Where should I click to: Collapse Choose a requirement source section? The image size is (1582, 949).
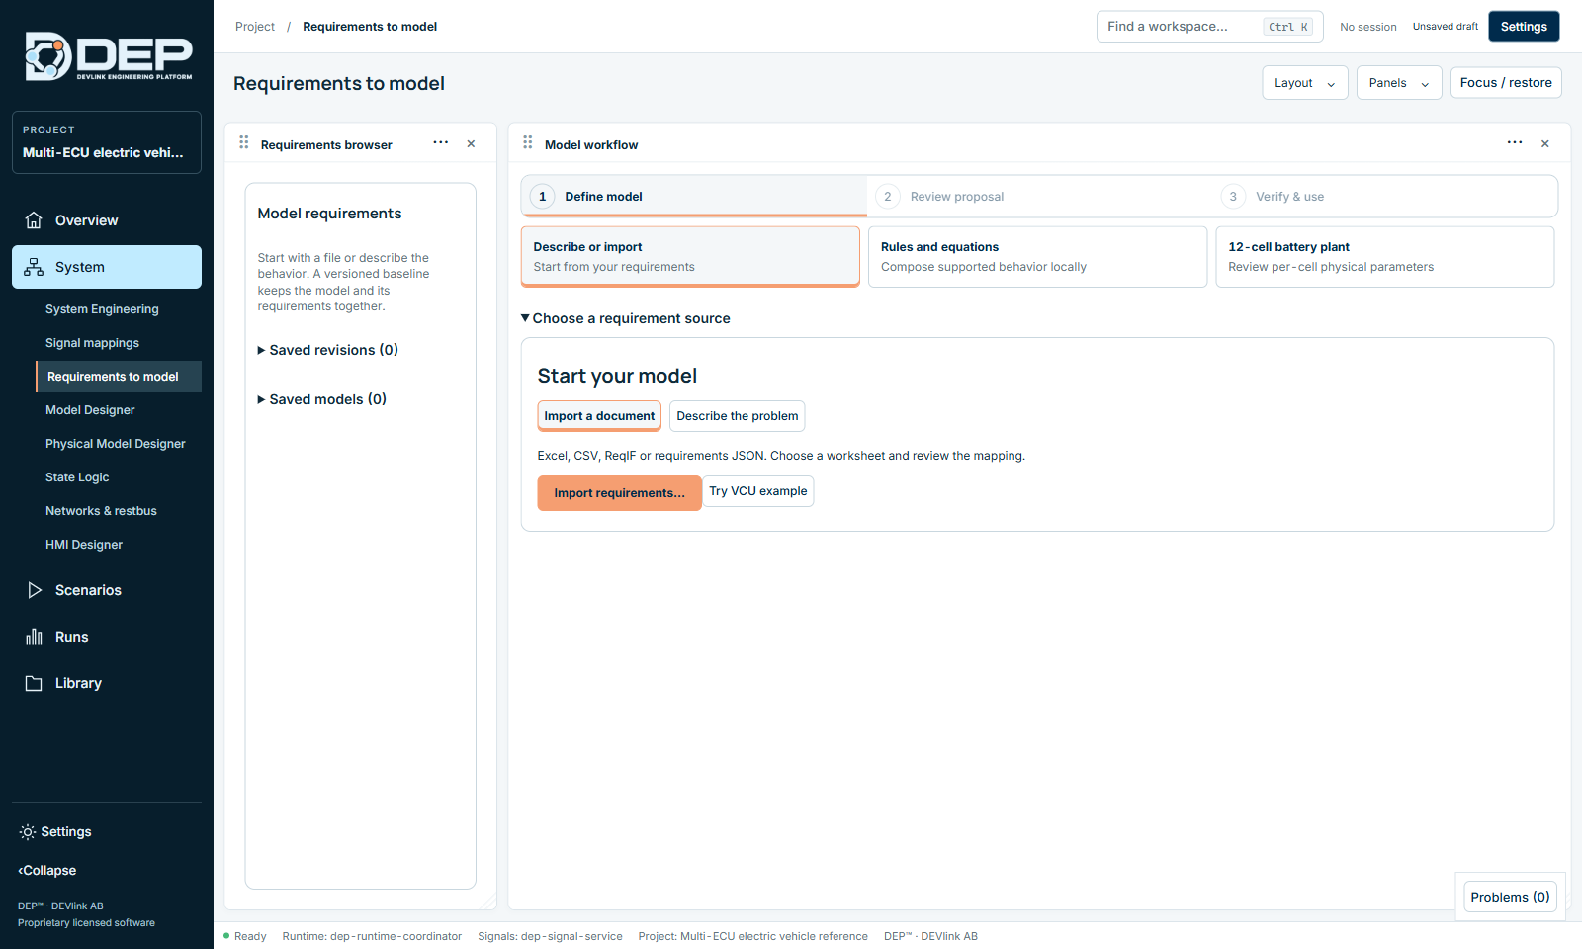pos(626,318)
